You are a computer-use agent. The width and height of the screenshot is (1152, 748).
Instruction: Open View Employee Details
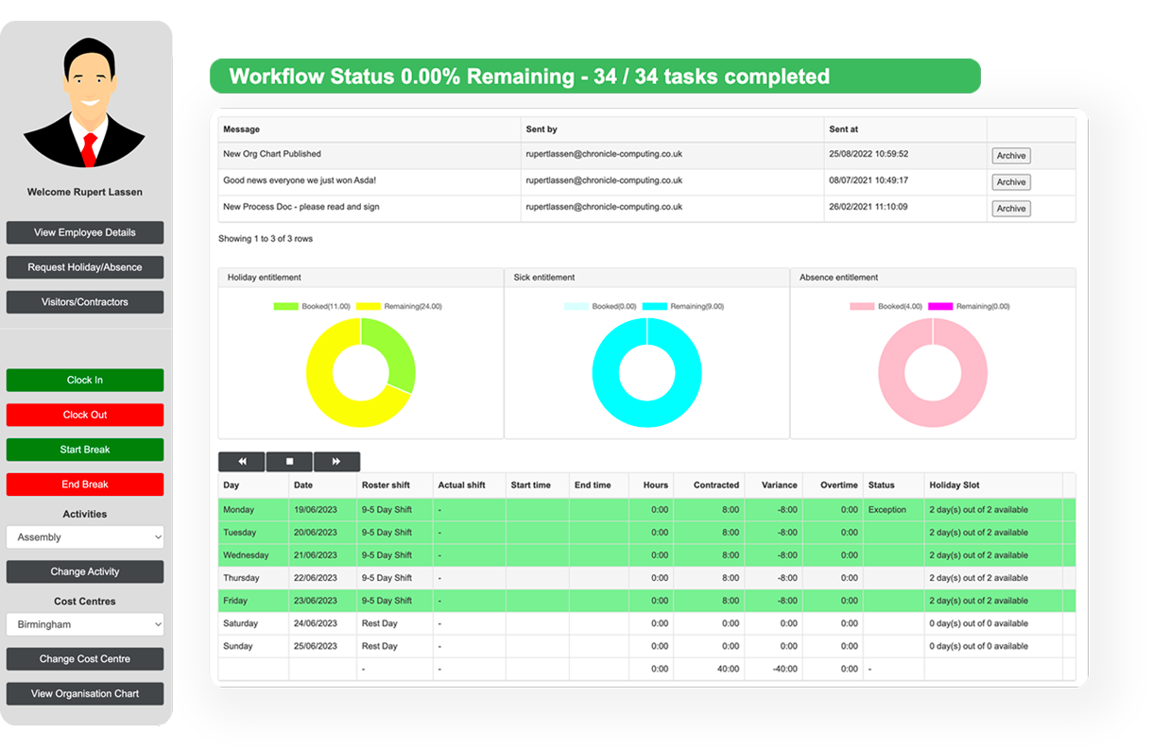click(85, 232)
